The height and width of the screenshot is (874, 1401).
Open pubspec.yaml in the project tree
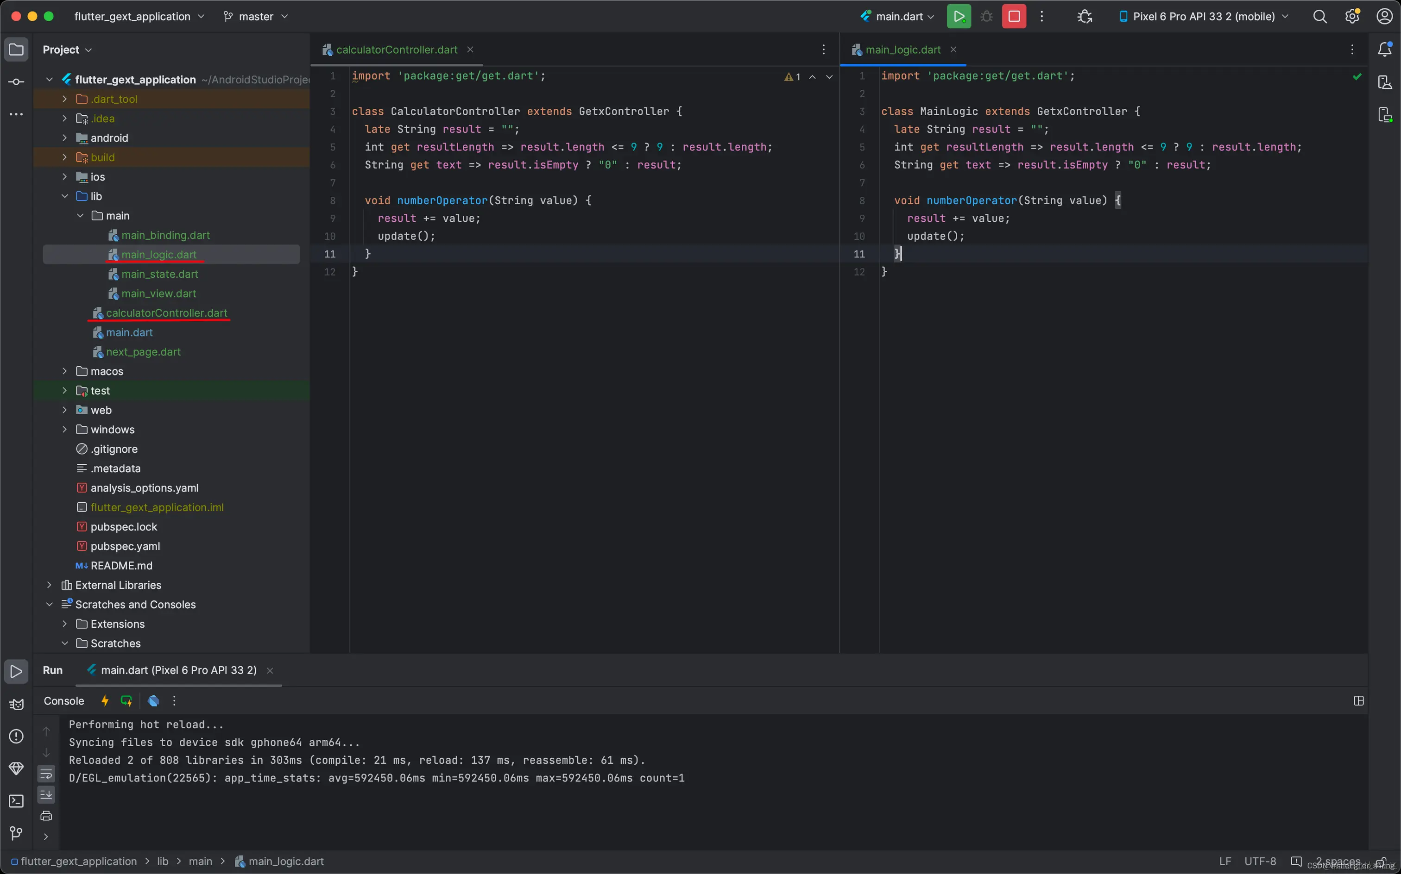click(125, 546)
